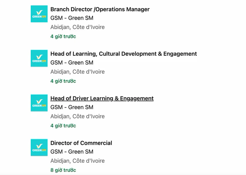Click Abidjan location under Branch Director listing

78,27
